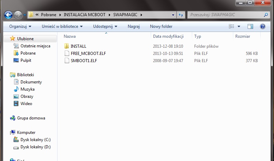This screenshot has width=274, height=161.
Task: Expand the arrow after SWAPMAGIC breadcrumb
Action: click(141, 15)
